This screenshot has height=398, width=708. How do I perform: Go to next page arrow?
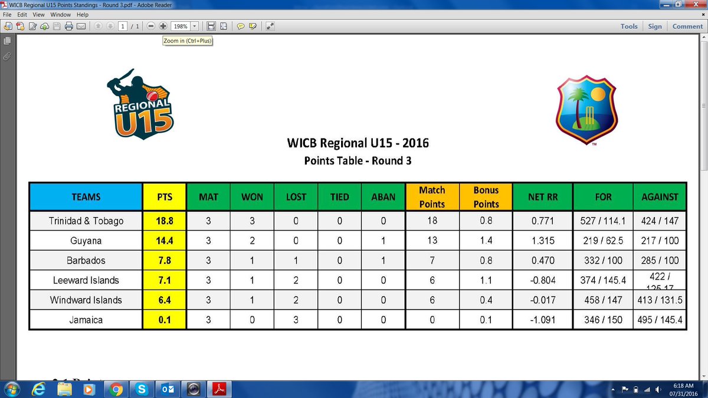coord(110,27)
